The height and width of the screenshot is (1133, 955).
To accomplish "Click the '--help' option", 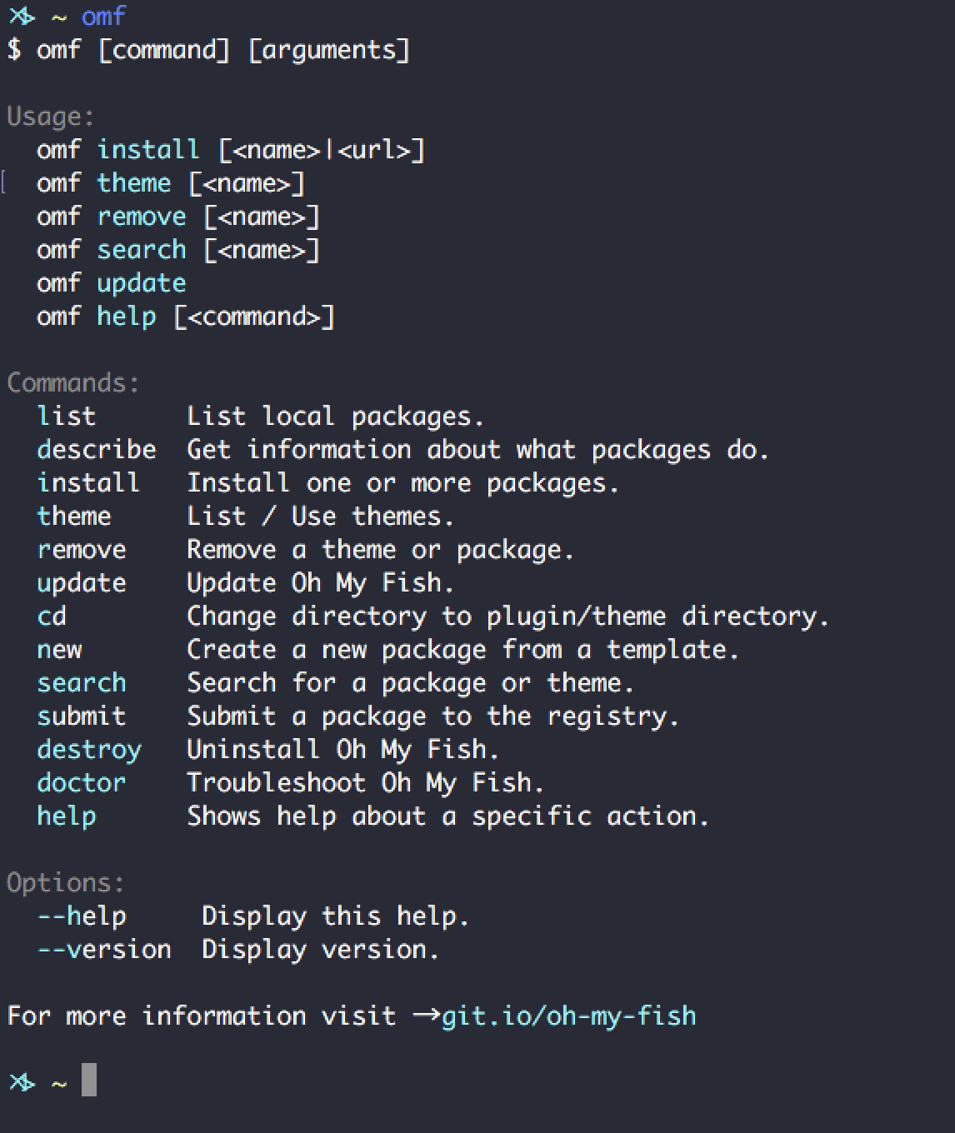I will tap(82, 916).
